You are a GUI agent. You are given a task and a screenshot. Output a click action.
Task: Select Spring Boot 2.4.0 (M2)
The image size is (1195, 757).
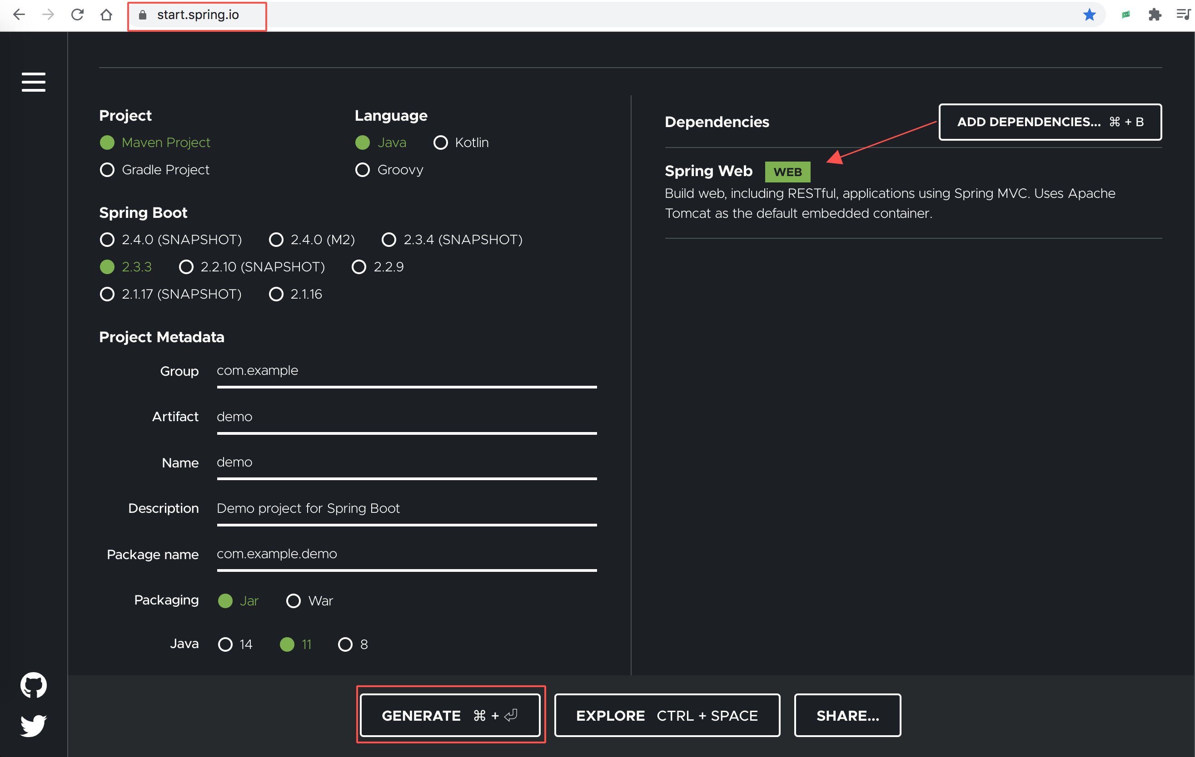pos(276,240)
